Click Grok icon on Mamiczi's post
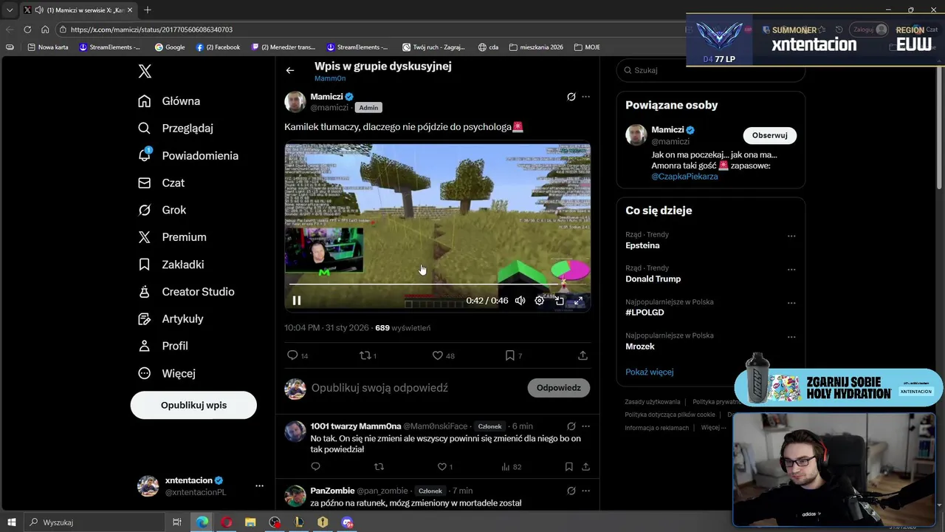 point(571,97)
